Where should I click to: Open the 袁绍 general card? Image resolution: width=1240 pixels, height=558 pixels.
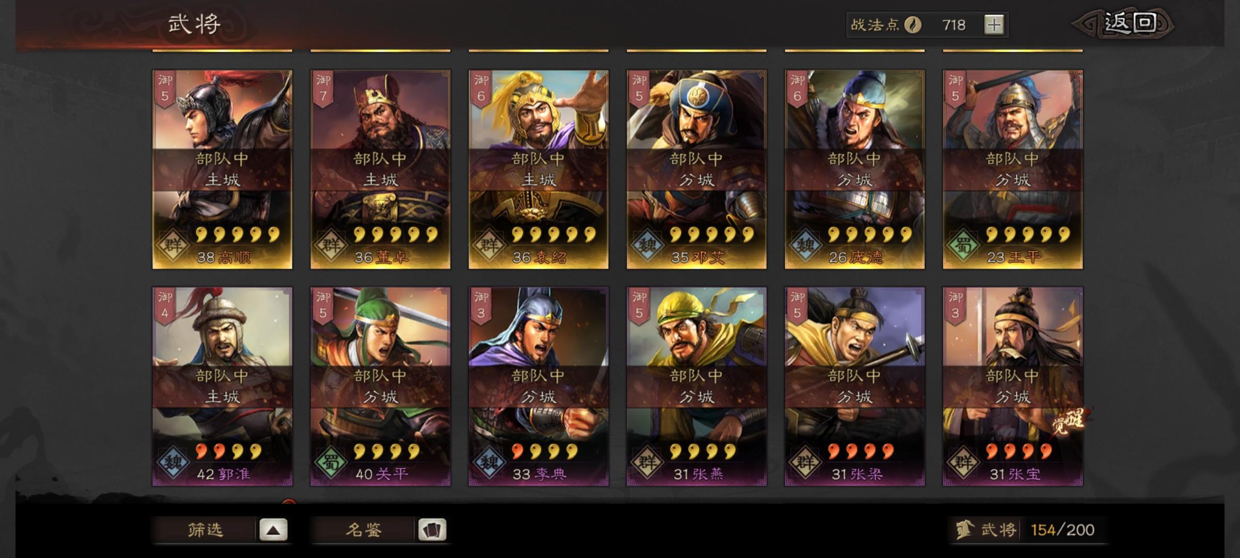click(538, 170)
